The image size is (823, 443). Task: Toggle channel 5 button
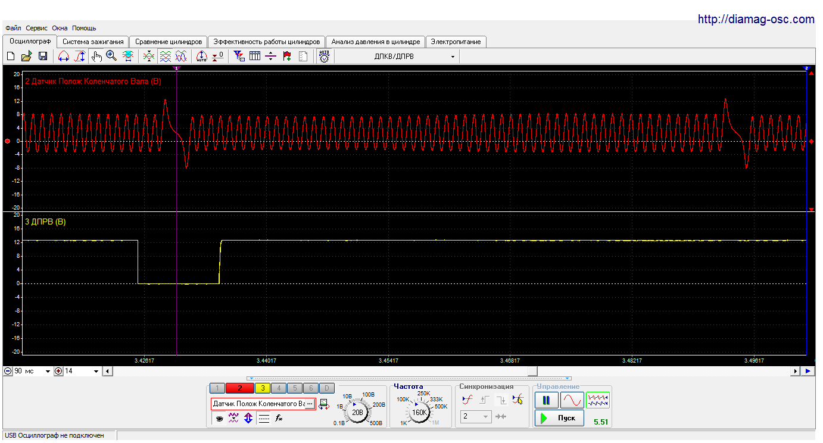click(x=294, y=388)
